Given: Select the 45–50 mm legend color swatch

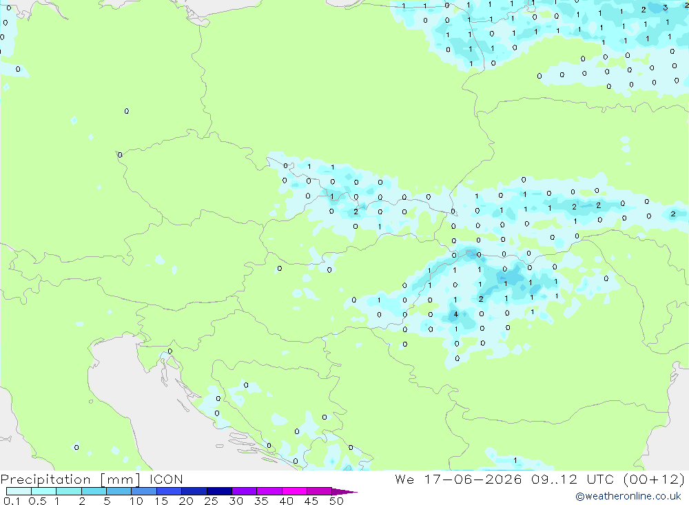Looking at the screenshot, I should 320,491.
